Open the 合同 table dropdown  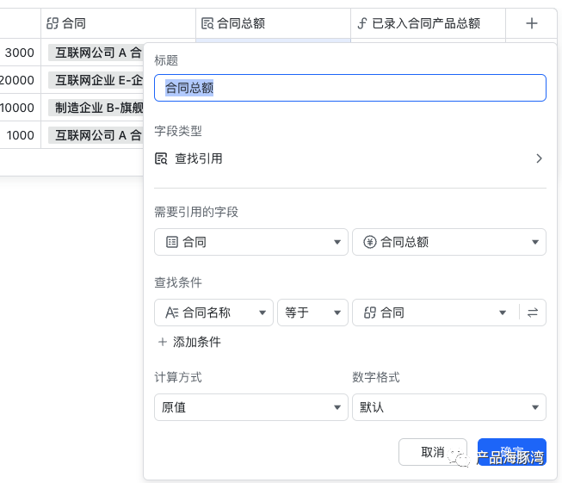tap(251, 242)
